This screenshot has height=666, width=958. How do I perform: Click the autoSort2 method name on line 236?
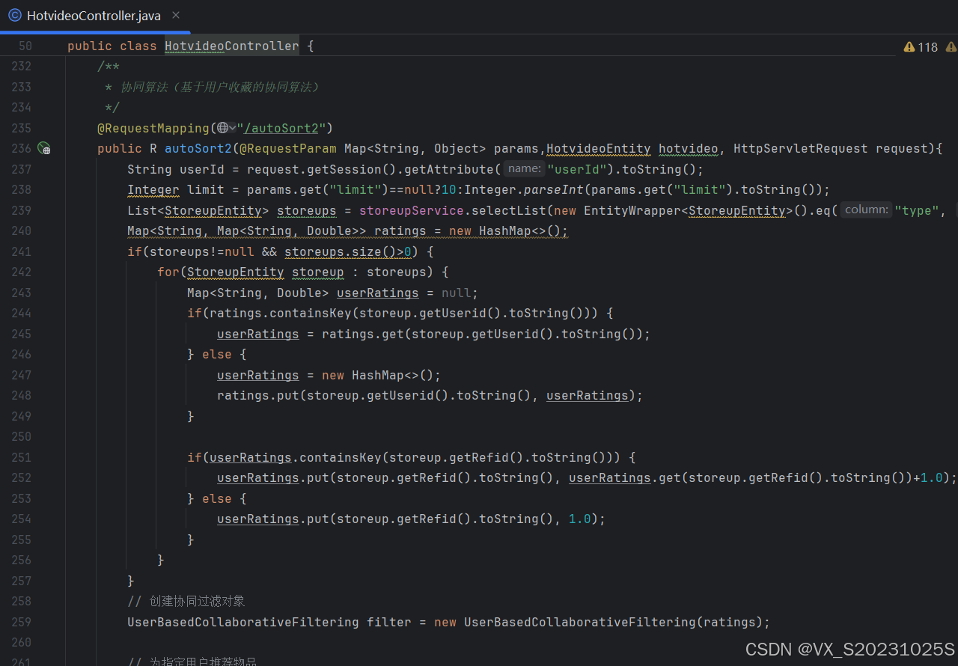pyautogui.click(x=198, y=148)
